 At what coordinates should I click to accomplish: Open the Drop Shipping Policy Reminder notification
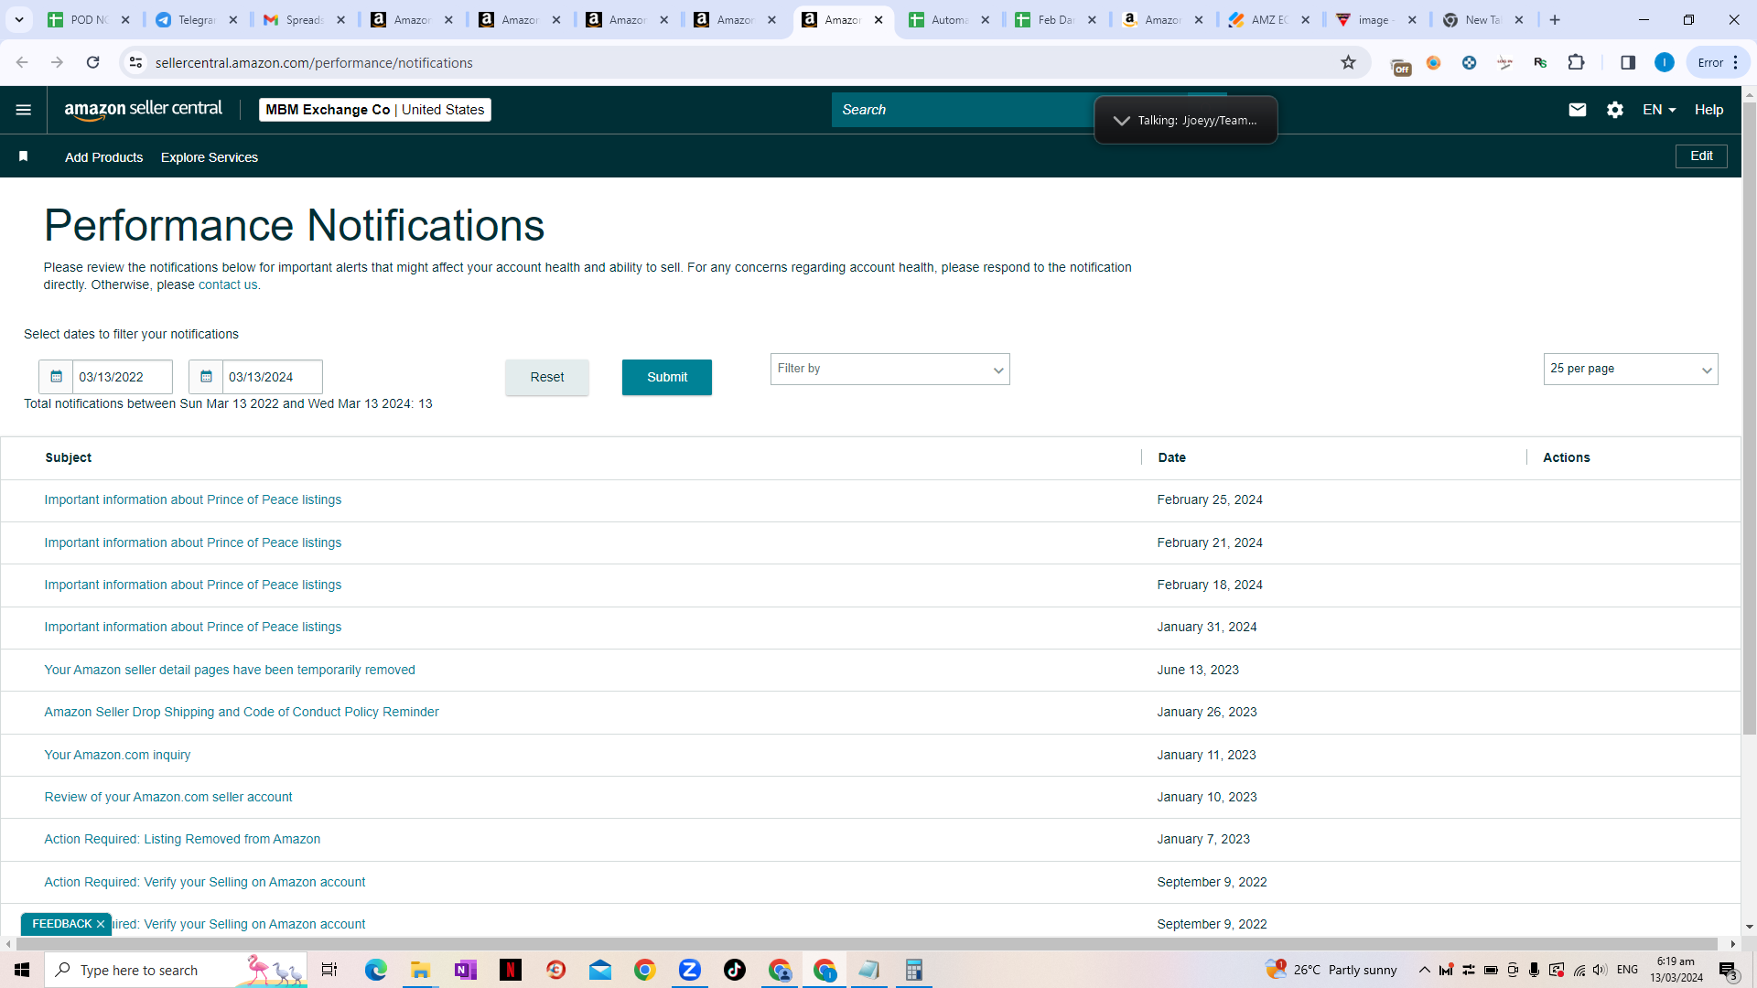click(x=242, y=713)
